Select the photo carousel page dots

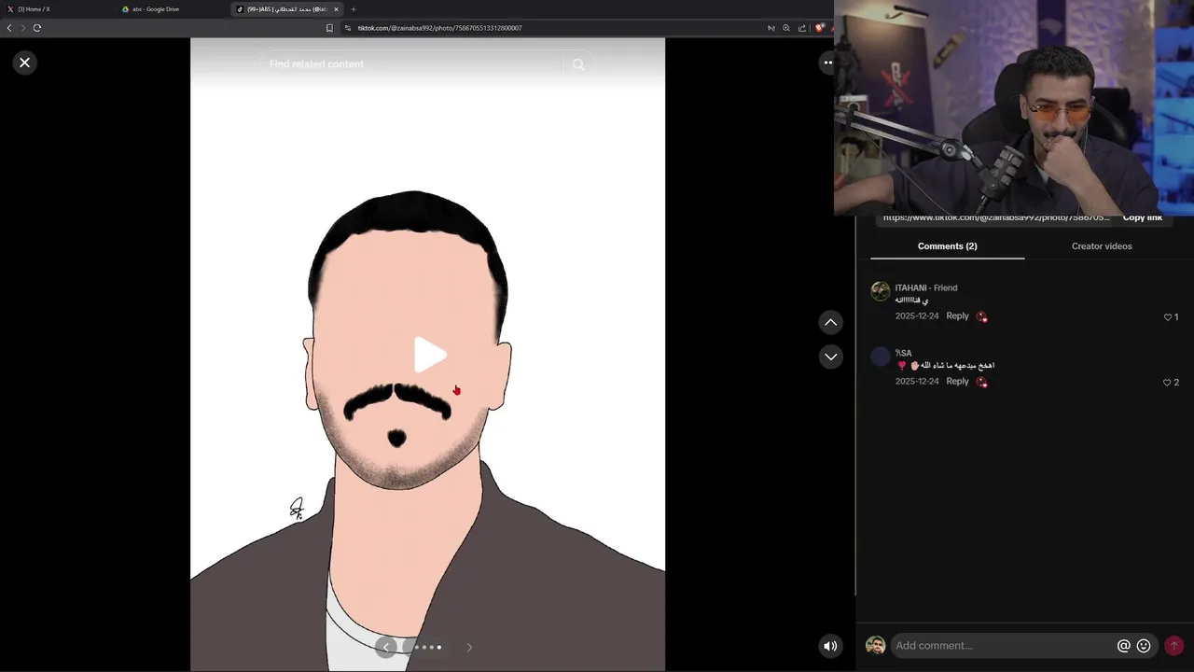(428, 647)
